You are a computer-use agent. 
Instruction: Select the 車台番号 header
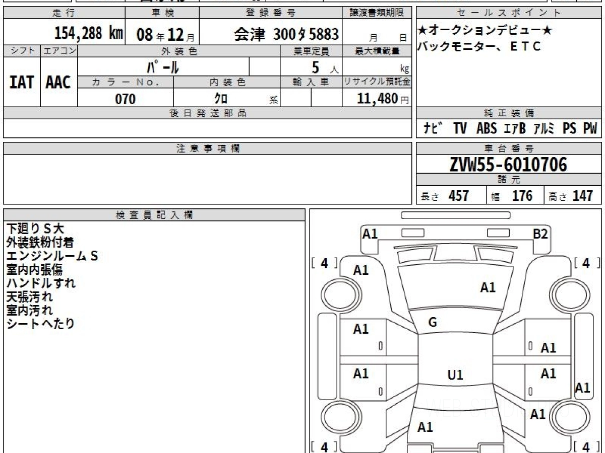pyautogui.click(x=509, y=148)
